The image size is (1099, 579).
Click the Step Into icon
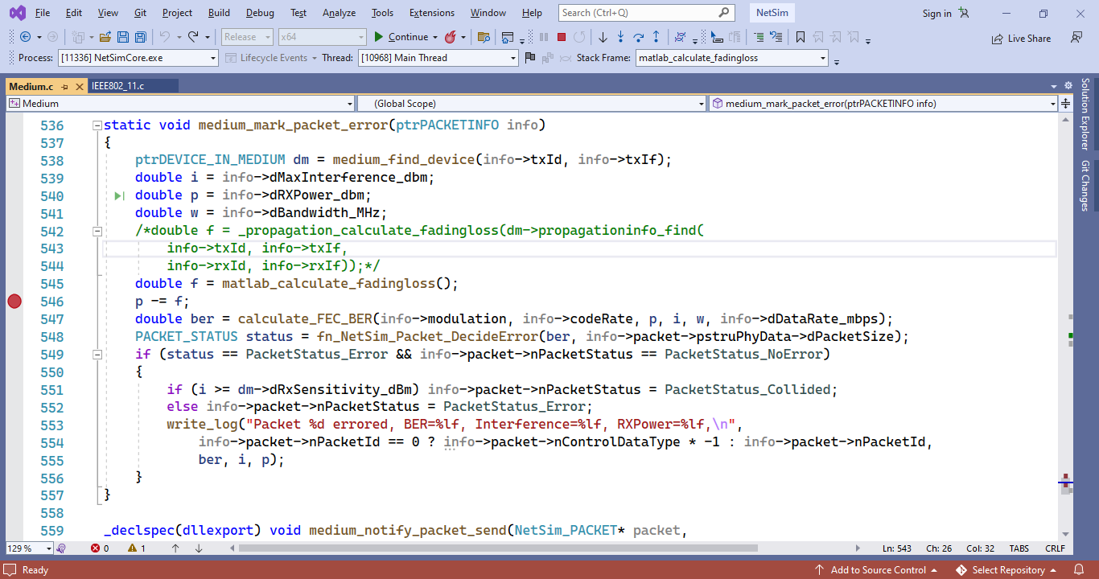pos(620,37)
